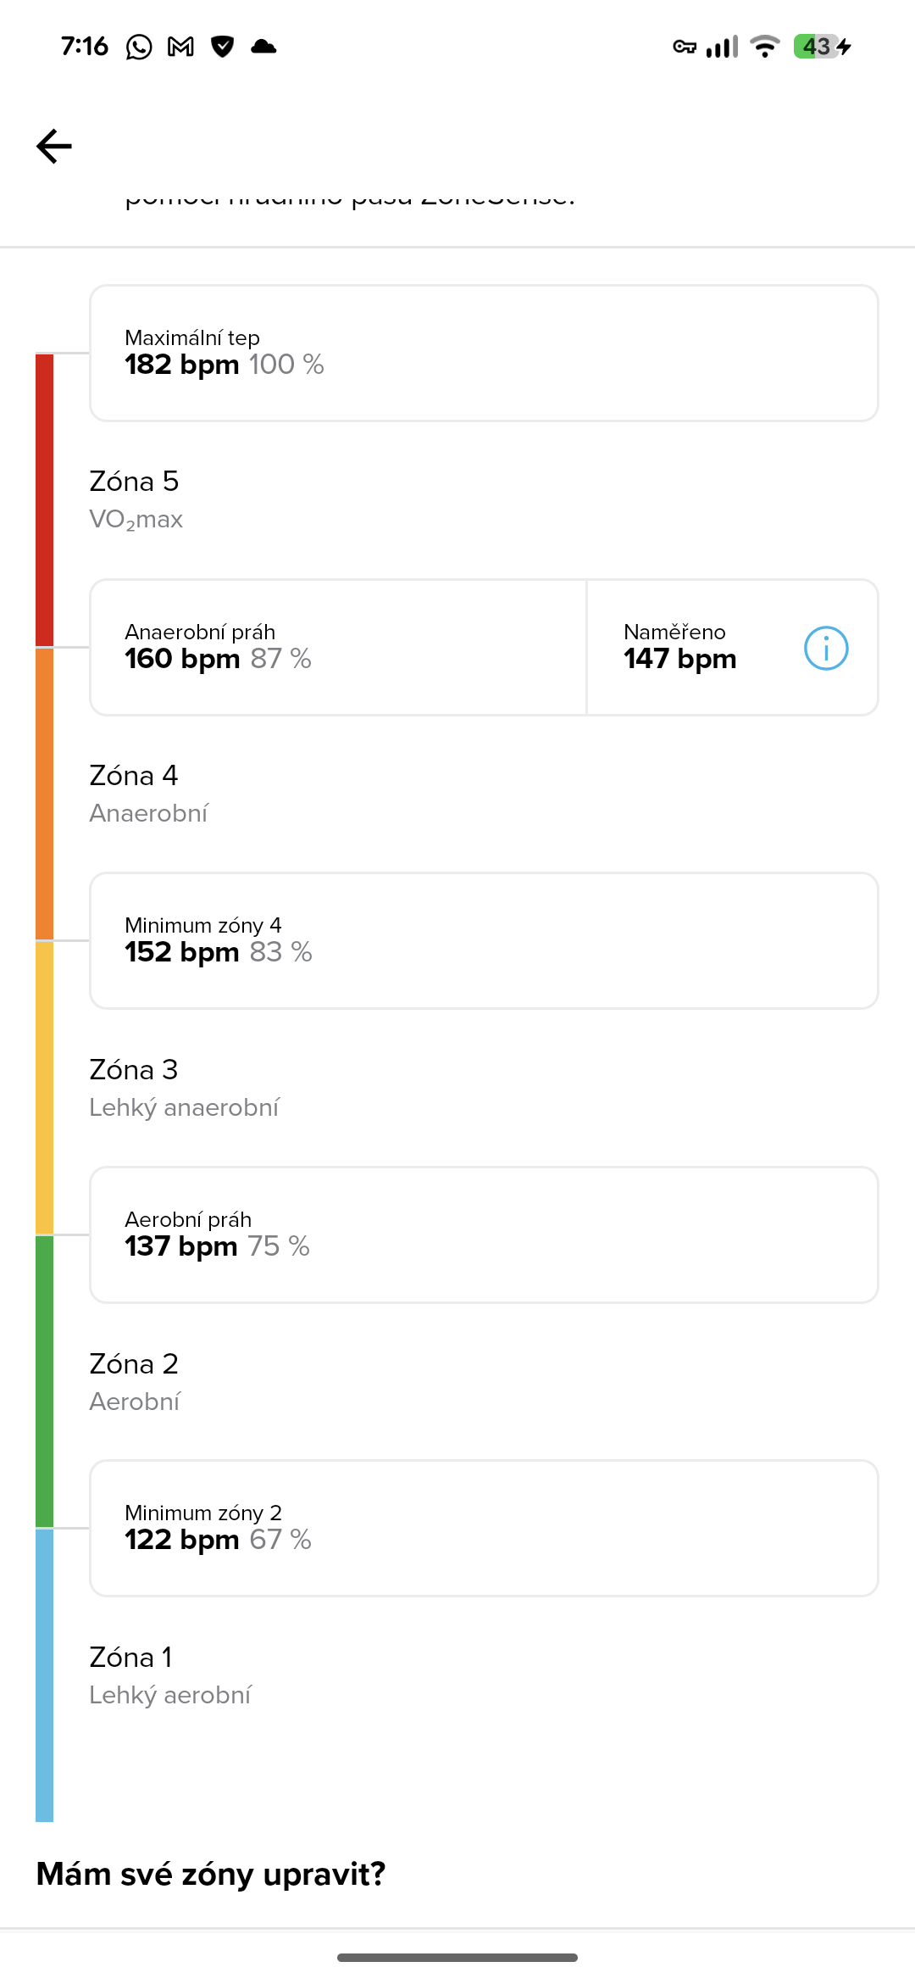Edit the Minimum zóny 4 value
The width and height of the screenshot is (915, 1984).
coord(483,941)
